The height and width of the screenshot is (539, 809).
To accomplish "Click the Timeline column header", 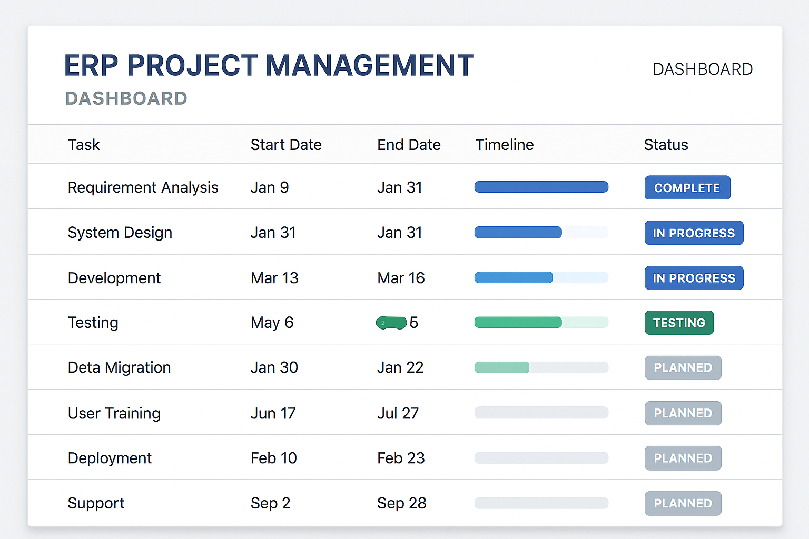I will click(x=504, y=145).
